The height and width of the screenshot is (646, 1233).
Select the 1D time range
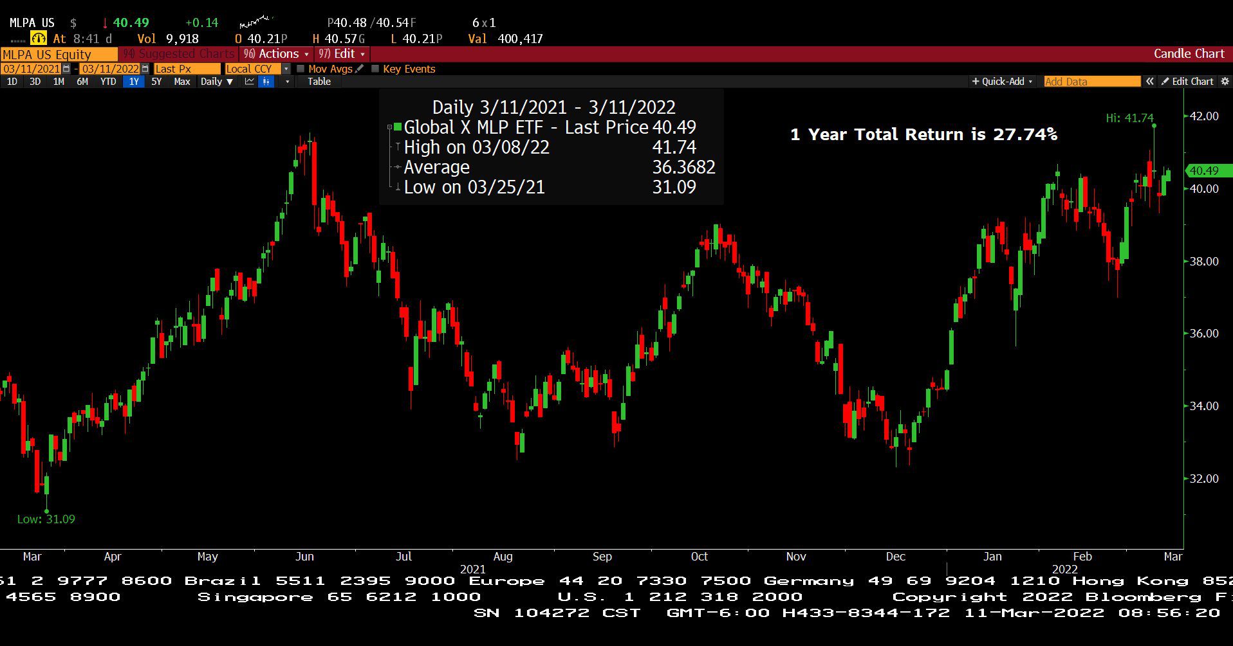(x=12, y=82)
